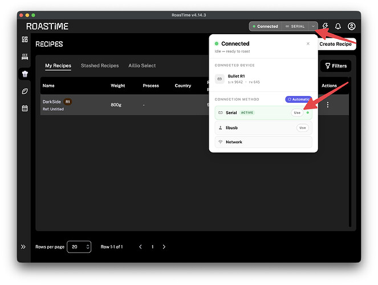The width and height of the screenshot is (378, 285).
Task: Open the beans leaf icon in sidebar
Action: click(25, 91)
